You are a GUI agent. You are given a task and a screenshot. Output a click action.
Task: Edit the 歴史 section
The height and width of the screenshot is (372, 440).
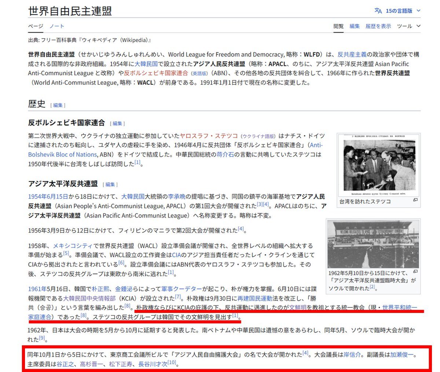point(58,105)
